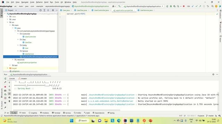Image resolution: width=222 pixels, height=124 pixels.
Task: Click the Git commit checkmark icon
Action: [197, 6]
